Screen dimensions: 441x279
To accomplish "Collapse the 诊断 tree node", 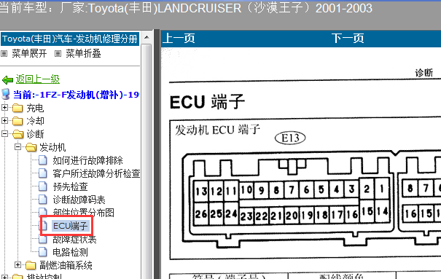I will click(4, 134).
